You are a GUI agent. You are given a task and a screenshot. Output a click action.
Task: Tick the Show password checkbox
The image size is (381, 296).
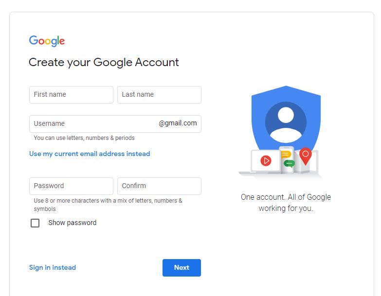click(x=35, y=223)
